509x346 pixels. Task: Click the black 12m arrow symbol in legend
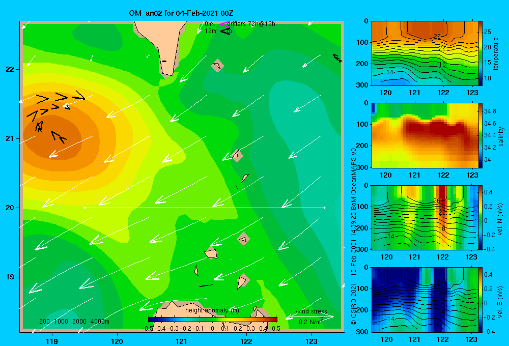[x=225, y=32]
